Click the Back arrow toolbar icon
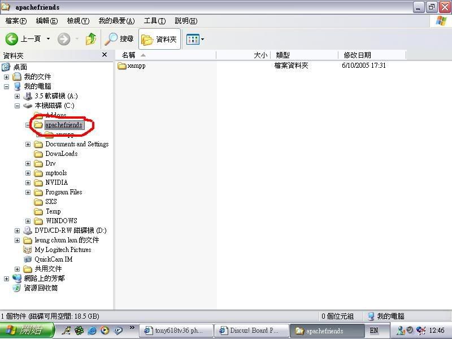The width and height of the screenshot is (452, 339). pos(12,39)
